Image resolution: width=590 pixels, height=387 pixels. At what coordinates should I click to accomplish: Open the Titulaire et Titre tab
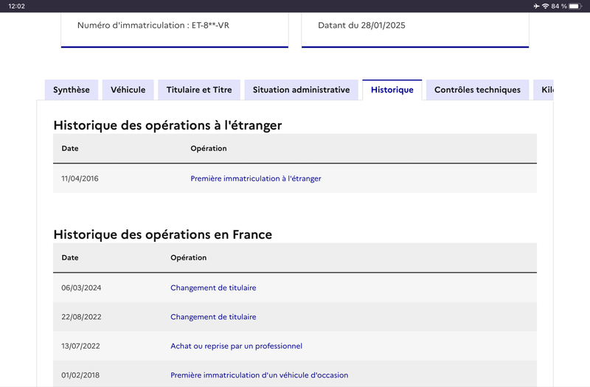point(199,90)
